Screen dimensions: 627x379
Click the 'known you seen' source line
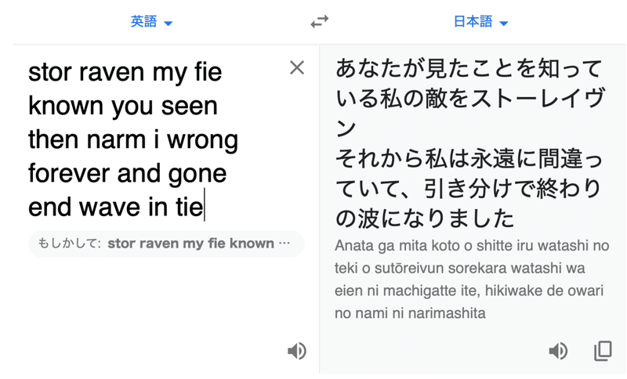point(123,106)
